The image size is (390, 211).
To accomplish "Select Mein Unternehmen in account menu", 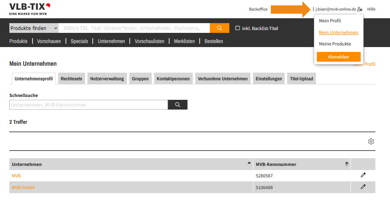I will pyautogui.click(x=338, y=32).
